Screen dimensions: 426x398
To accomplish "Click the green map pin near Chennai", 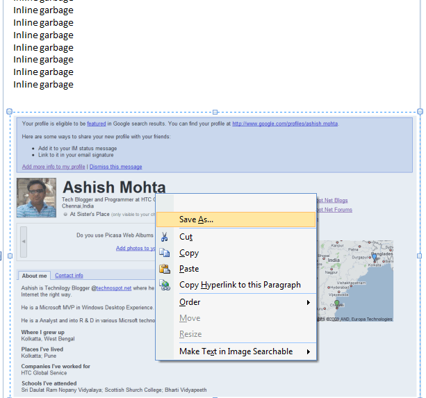I will 337,304.
